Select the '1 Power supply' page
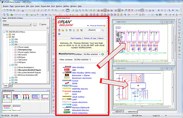 [x=23, y=47]
